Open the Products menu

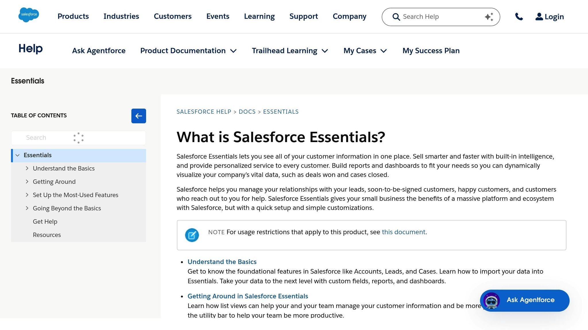73,16
